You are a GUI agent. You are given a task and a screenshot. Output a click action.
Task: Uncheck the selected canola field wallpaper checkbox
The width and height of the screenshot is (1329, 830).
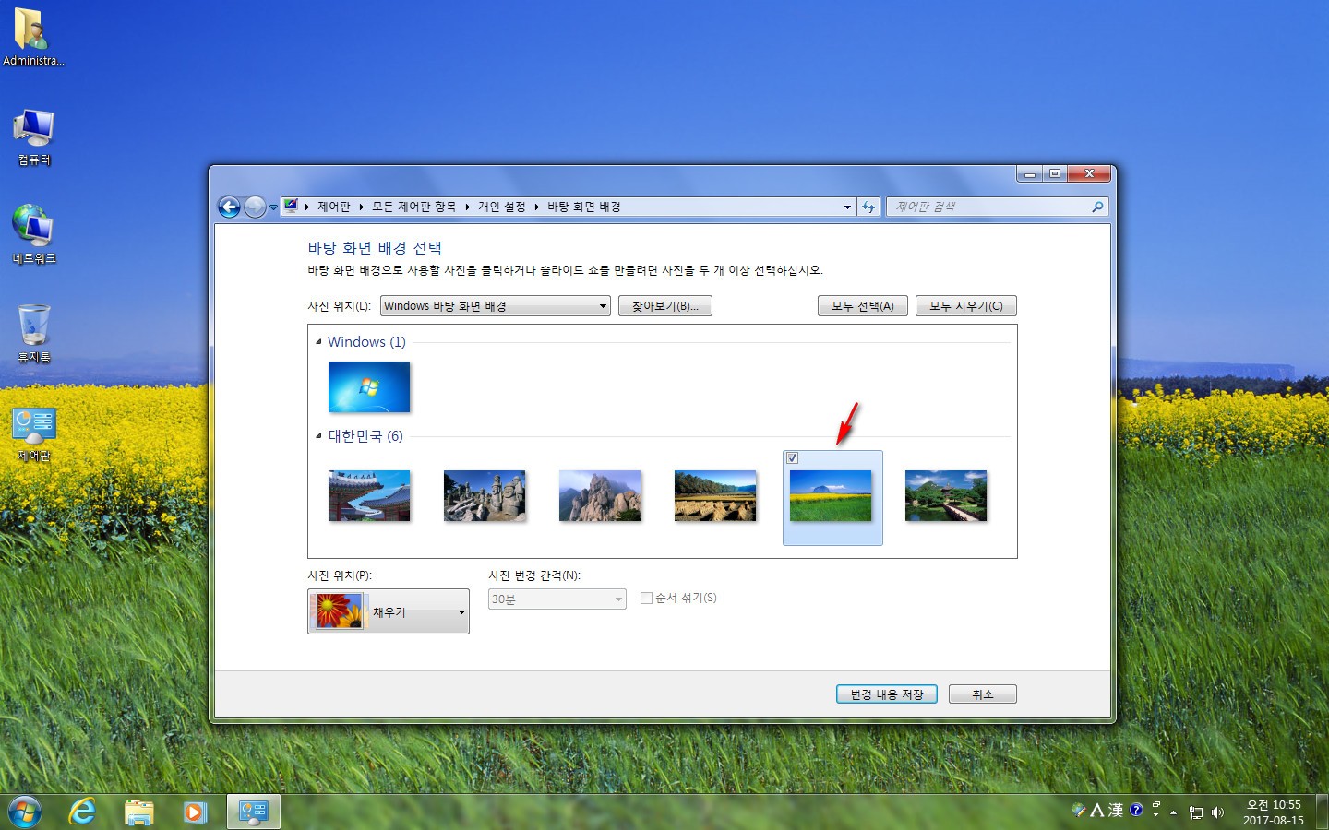pos(792,458)
